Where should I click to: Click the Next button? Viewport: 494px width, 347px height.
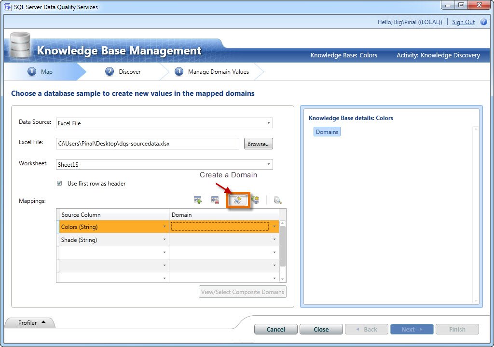412,329
